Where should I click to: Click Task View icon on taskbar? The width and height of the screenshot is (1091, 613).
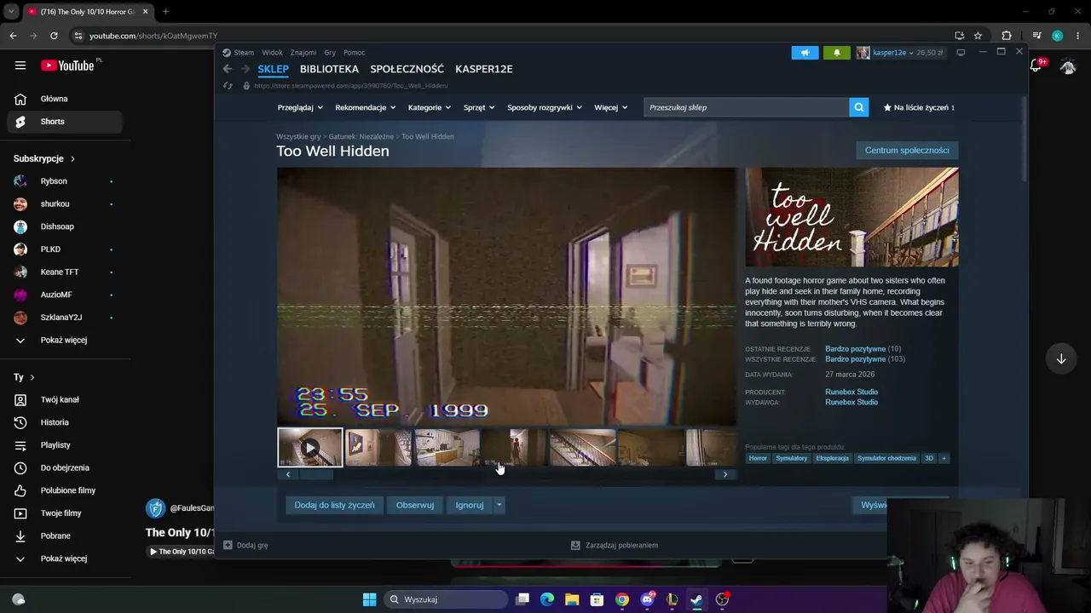pos(522,599)
